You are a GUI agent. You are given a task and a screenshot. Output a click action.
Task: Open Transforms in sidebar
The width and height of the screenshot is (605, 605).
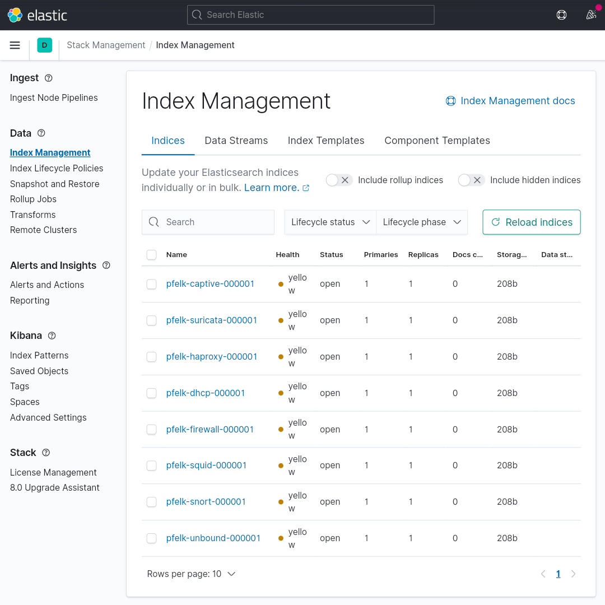(x=33, y=215)
